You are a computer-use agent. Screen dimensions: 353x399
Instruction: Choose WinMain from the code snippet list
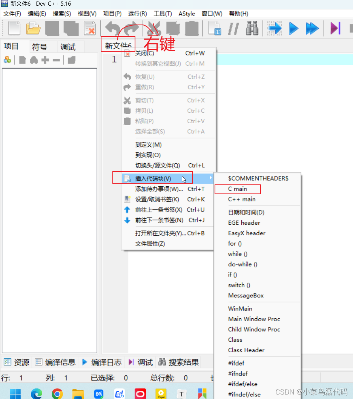point(240,308)
